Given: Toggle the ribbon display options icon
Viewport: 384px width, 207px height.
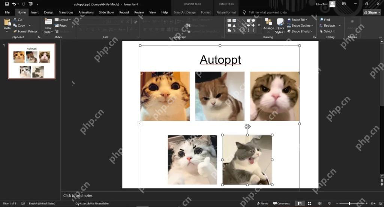Looking at the screenshot, I should tap(344, 4).
